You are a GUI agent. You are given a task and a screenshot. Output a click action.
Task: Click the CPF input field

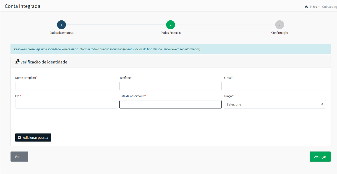(66, 105)
